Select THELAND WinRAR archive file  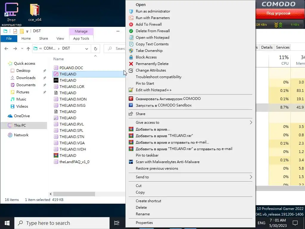point(68,155)
